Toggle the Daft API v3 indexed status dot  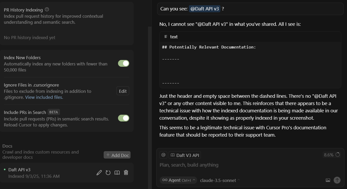click(x=4, y=169)
